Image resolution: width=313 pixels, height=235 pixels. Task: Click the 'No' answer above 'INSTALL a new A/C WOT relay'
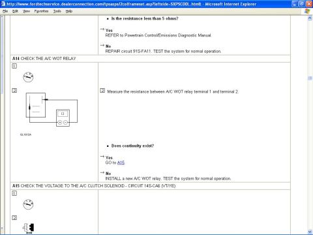click(x=108, y=174)
